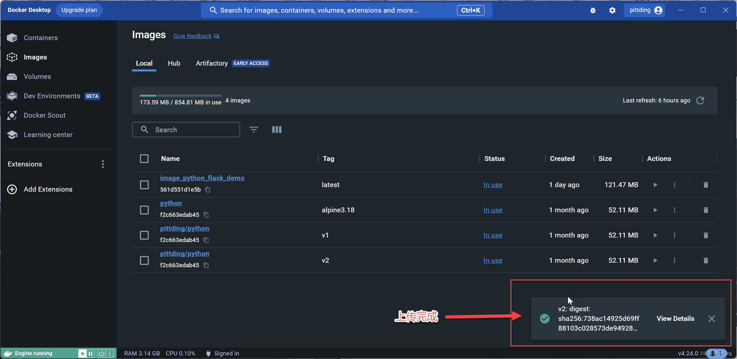Refresh the images list
Screen dimensions: 737x359
700,100
